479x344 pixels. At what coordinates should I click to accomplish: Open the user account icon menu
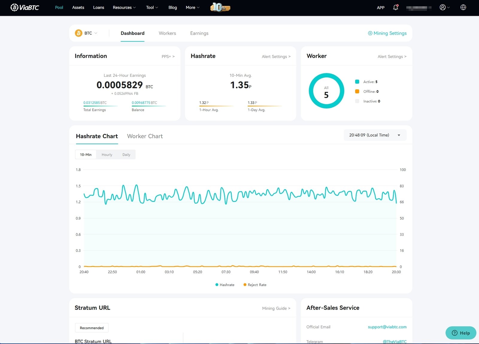(x=444, y=7)
